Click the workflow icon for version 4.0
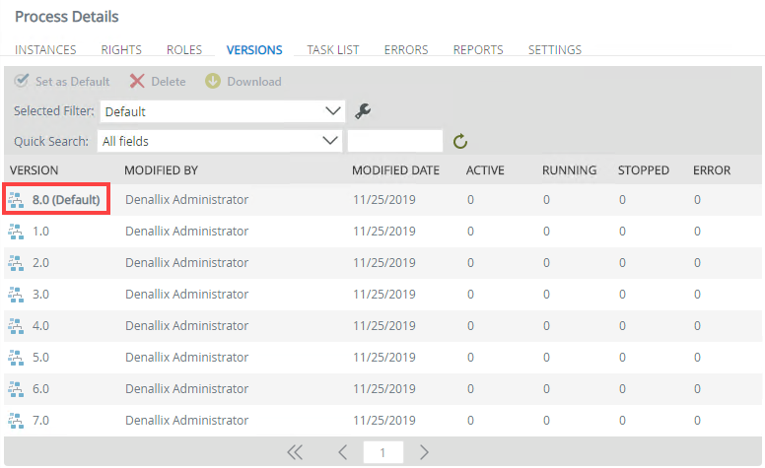The height and width of the screenshot is (468, 765). tap(16, 326)
